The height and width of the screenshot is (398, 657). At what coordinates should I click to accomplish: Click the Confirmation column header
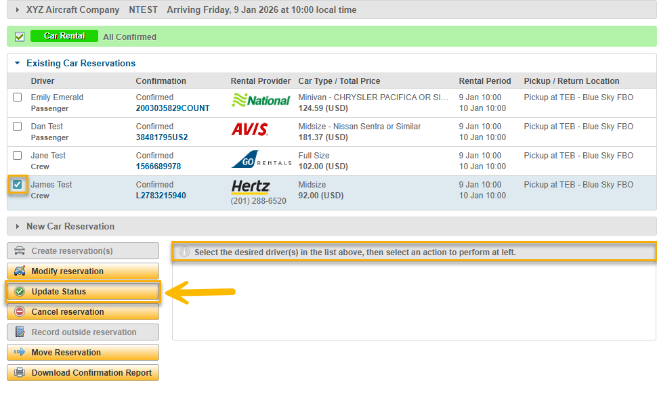point(161,81)
